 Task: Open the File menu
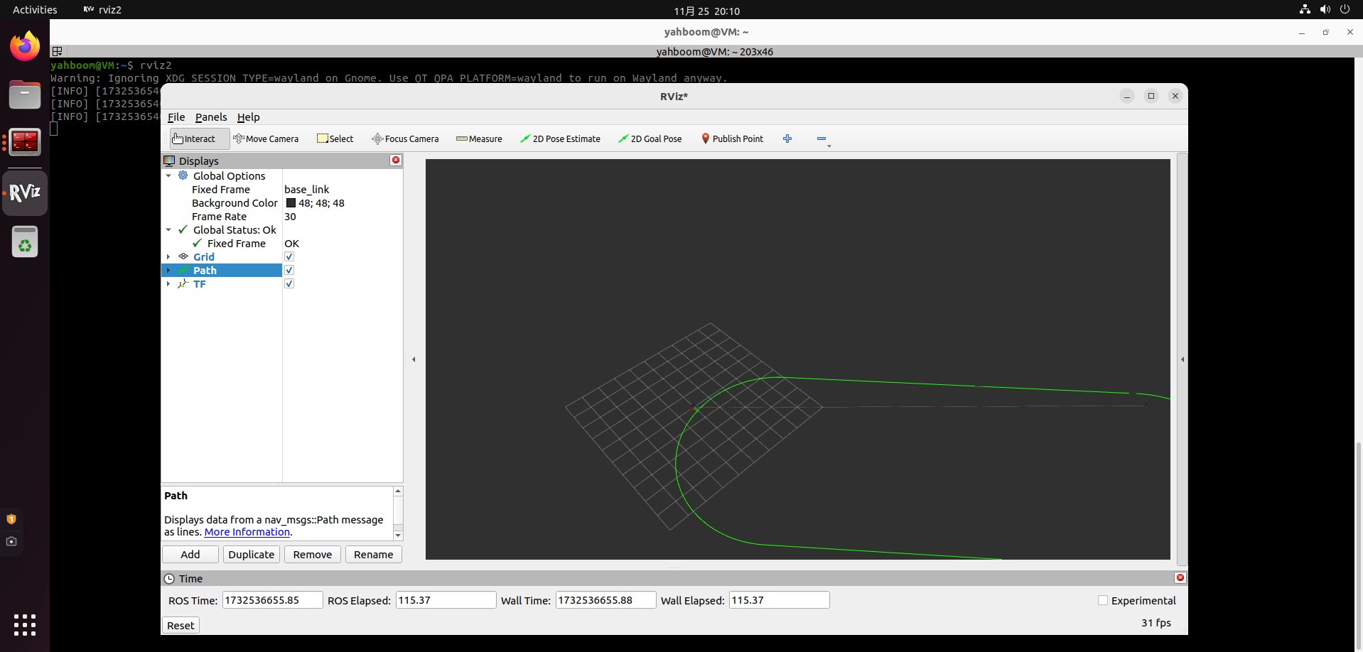click(x=176, y=117)
